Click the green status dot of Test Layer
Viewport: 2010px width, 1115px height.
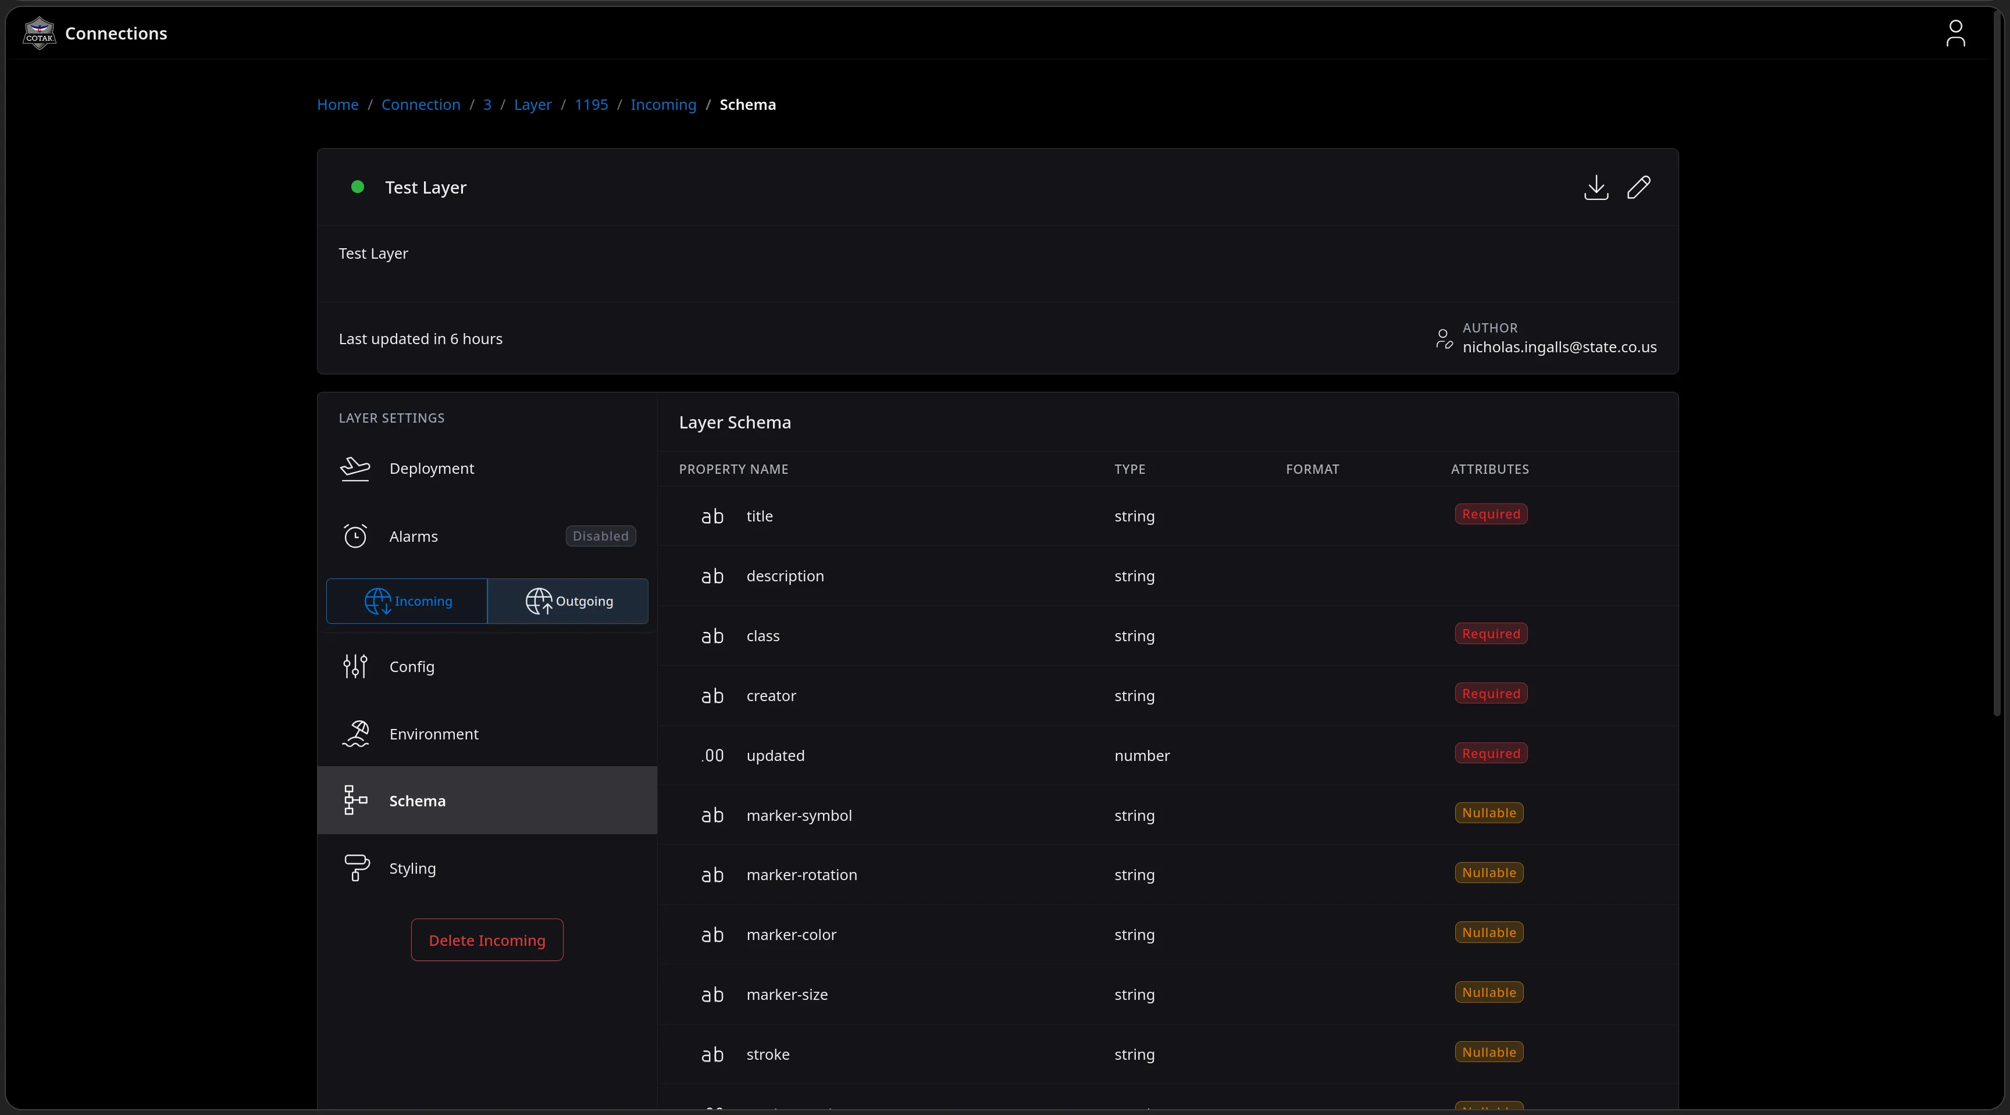(x=357, y=187)
